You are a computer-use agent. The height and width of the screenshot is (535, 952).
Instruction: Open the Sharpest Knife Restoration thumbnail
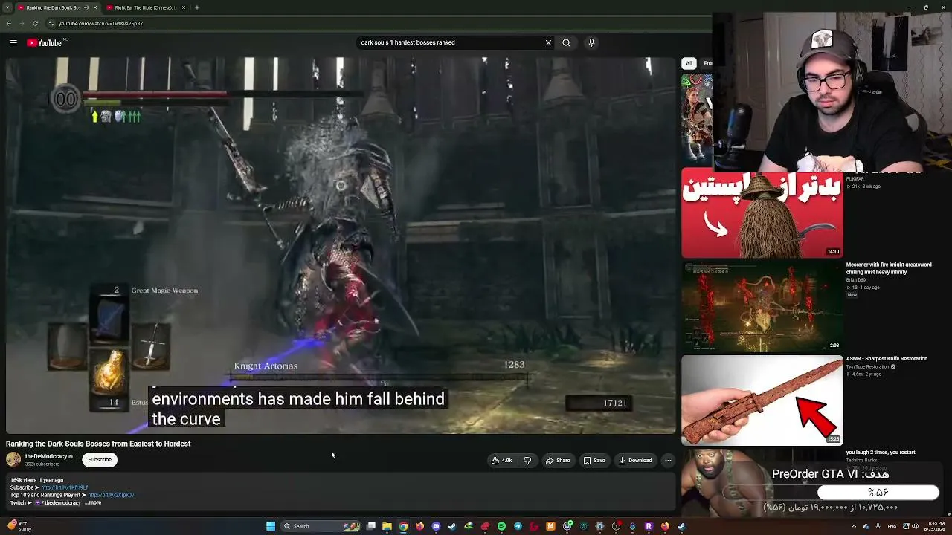(x=762, y=400)
